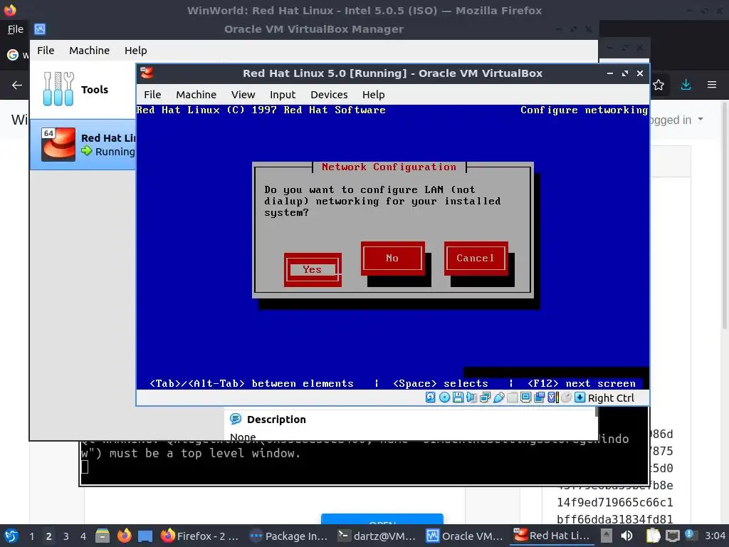The width and height of the screenshot is (729, 547).
Task: Select Red Hat Linux VM in Manager list
Action: click(83, 145)
